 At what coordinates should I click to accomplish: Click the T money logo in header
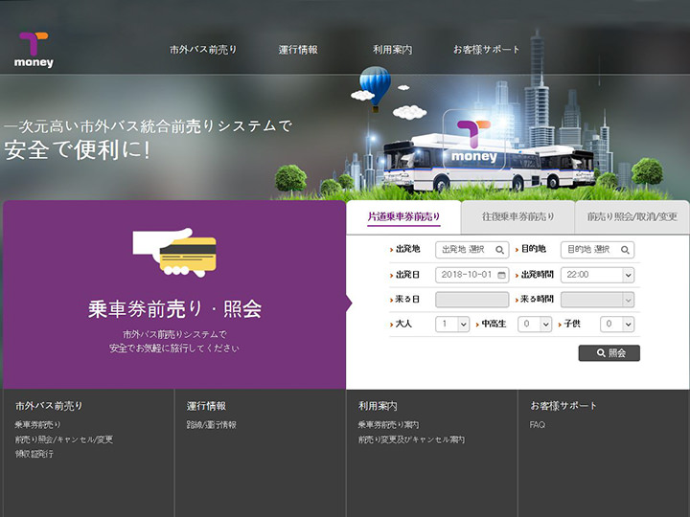pyautogui.click(x=34, y=50)
